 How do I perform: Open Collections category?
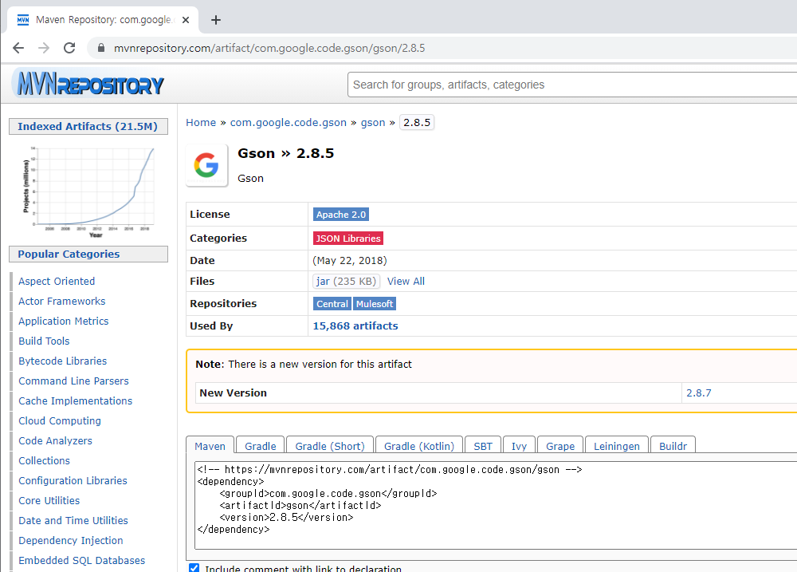coord(44,460)
